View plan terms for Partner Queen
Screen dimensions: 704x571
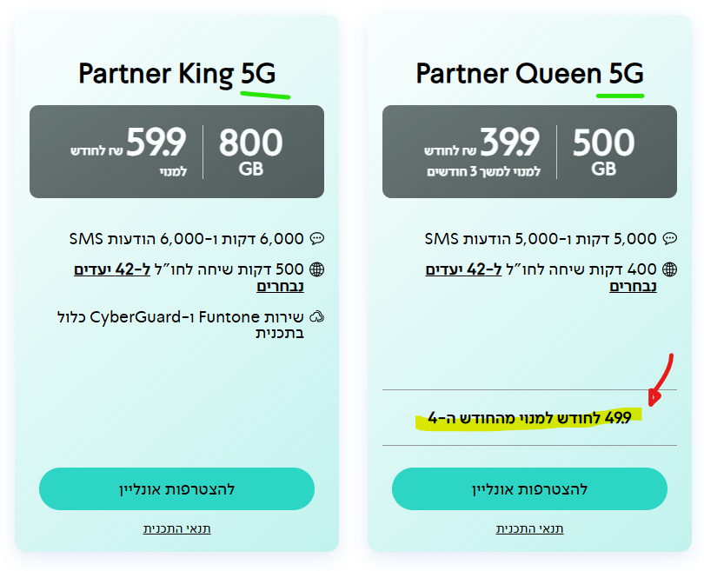[529, 528]
